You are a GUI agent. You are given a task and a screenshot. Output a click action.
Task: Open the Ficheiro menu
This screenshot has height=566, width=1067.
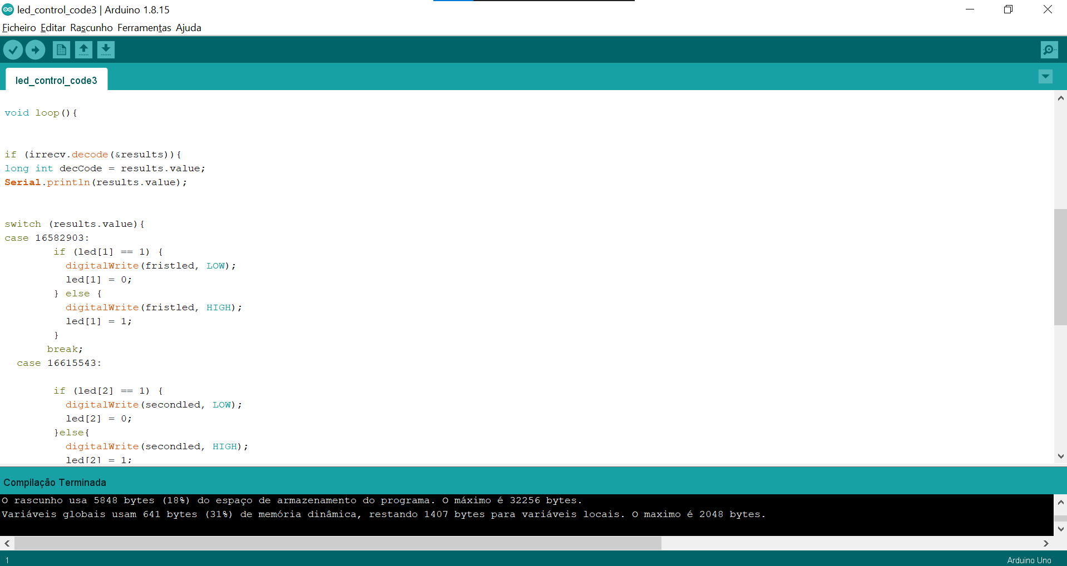tap(19, 28)
